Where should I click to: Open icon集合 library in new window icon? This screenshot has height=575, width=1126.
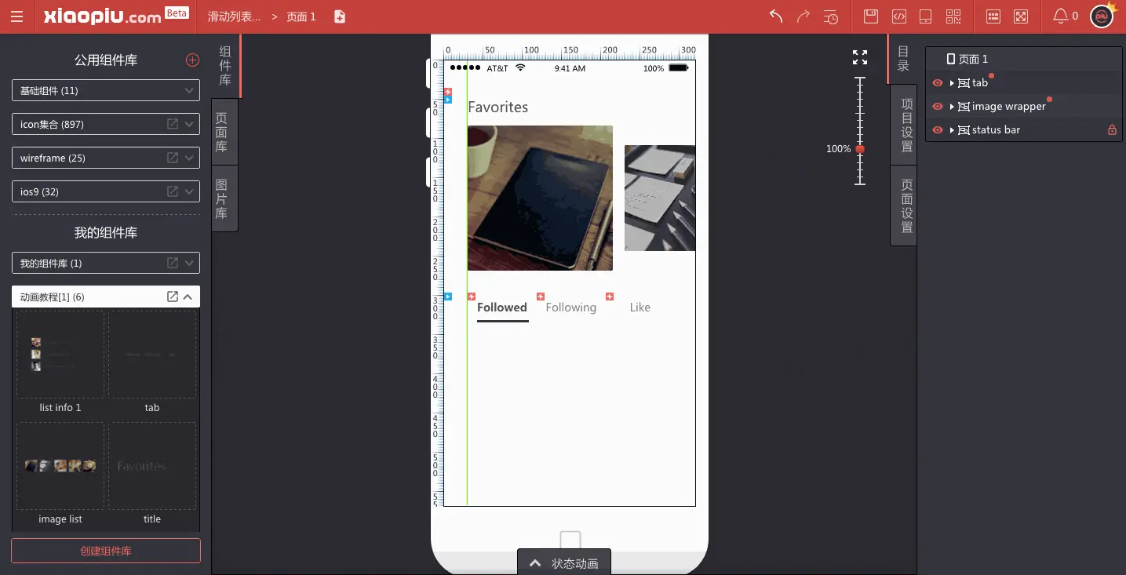[x=173, y=124]
